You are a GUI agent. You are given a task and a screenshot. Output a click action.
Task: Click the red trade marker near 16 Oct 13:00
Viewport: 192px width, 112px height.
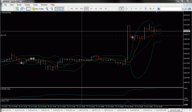(31, 59)
